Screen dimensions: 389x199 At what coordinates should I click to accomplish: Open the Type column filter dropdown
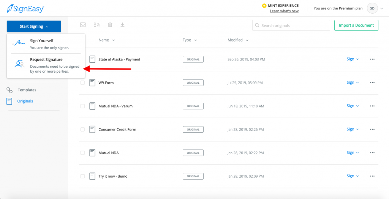190,40
